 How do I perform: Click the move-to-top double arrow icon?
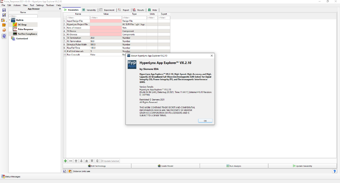(87, 161)
